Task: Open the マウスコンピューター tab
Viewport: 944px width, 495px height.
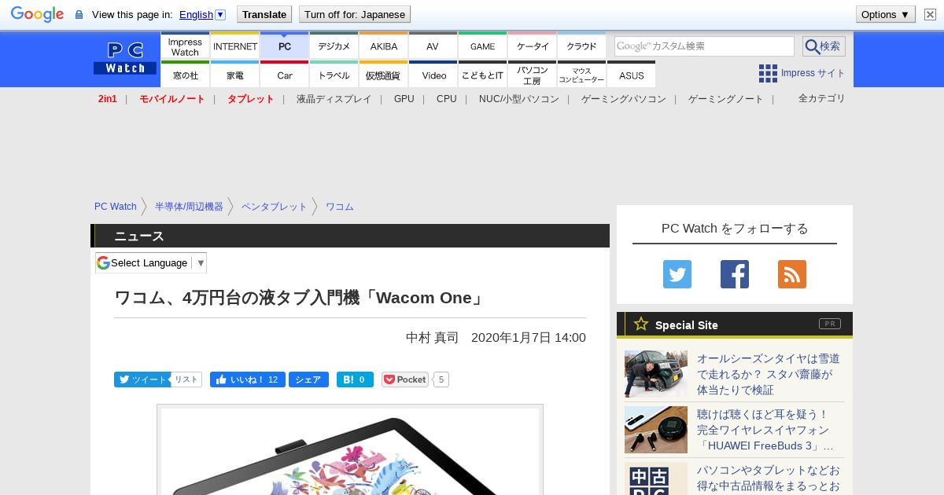Action: pyautogui.click(x=582, y=75)
